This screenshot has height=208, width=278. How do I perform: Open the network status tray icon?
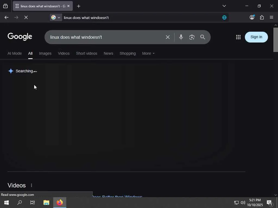tap(236, 203)
